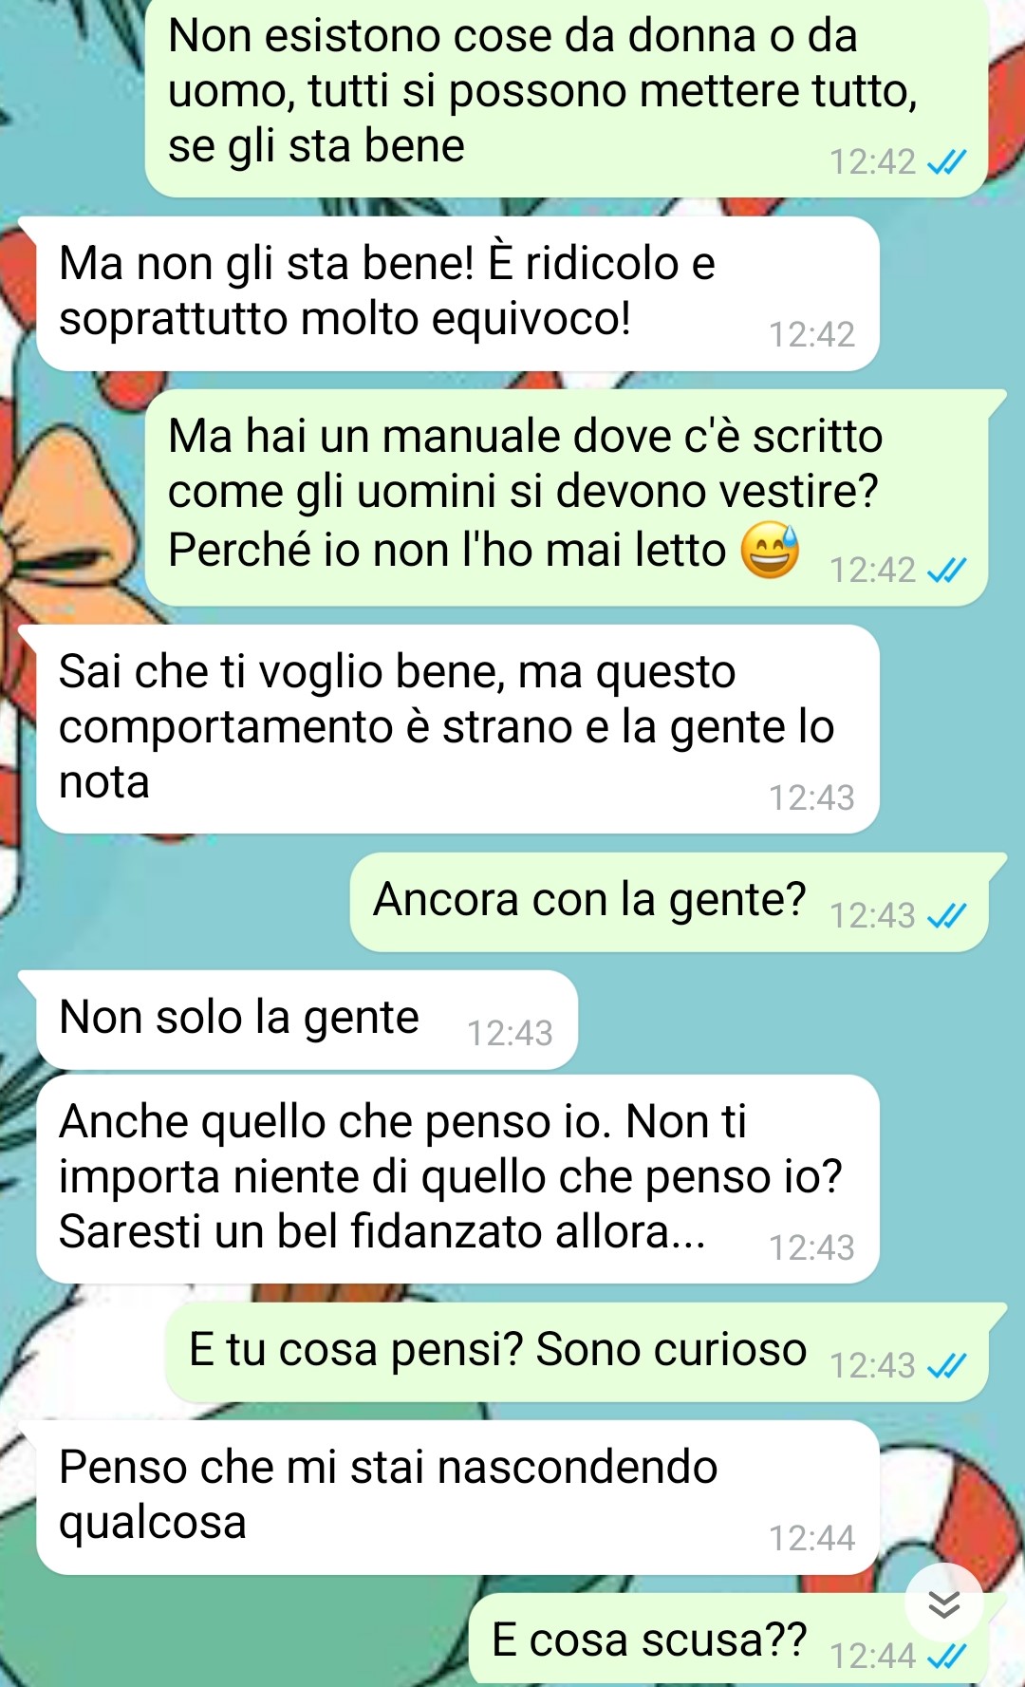Click 12:43 timestamp beside 'Non solo la gente'

[510, 1033]
